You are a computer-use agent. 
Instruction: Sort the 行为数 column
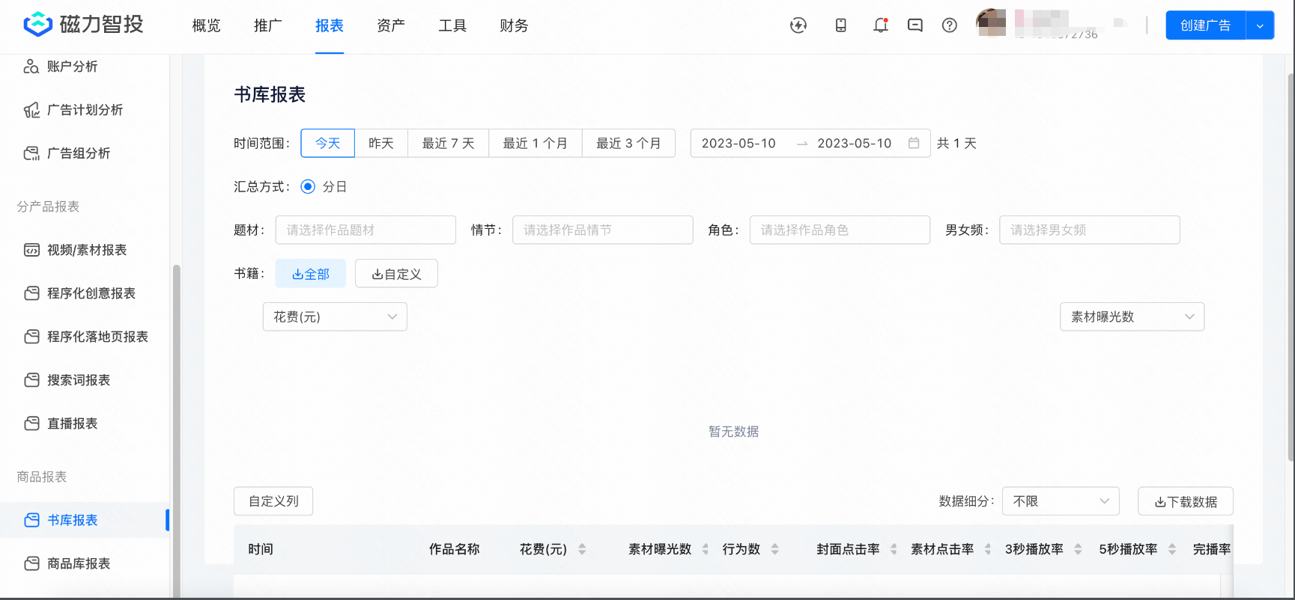click(x=775, y=549)
